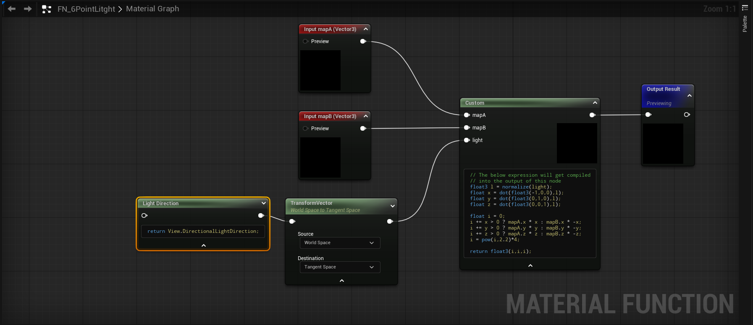Collapse the Custom node bottom chevron

pos(530,266)
